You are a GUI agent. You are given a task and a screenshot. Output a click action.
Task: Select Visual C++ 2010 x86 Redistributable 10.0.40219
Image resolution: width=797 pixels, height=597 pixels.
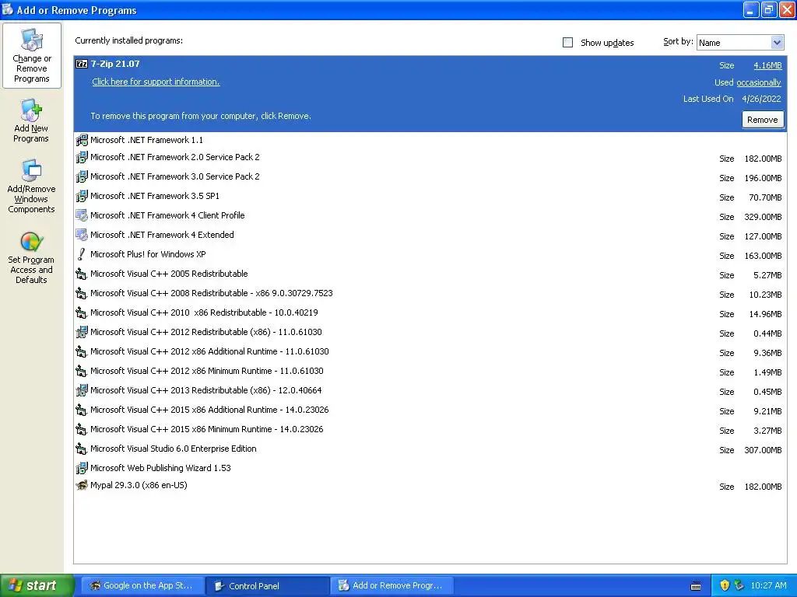pos(430,312)
